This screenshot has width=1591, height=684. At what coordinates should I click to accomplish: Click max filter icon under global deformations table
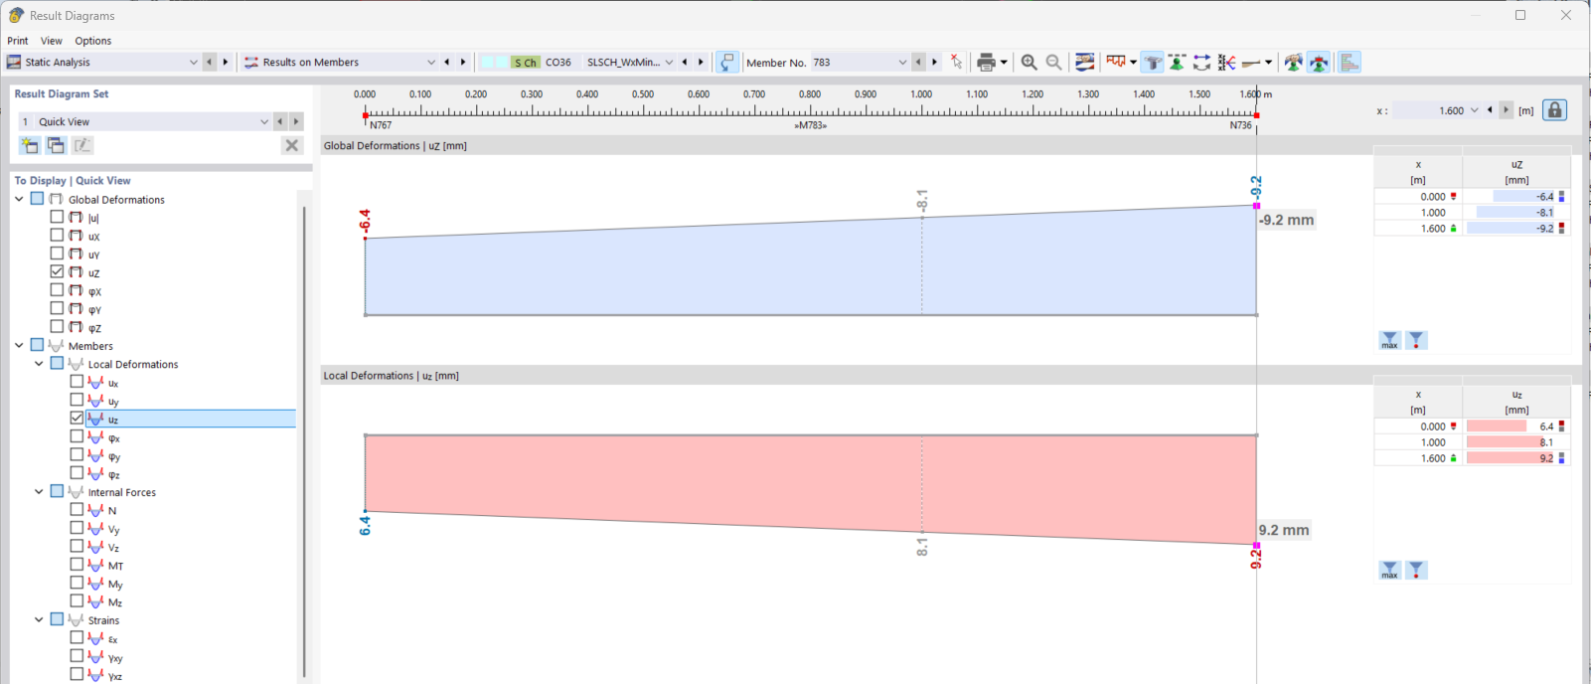(1389, 340)
